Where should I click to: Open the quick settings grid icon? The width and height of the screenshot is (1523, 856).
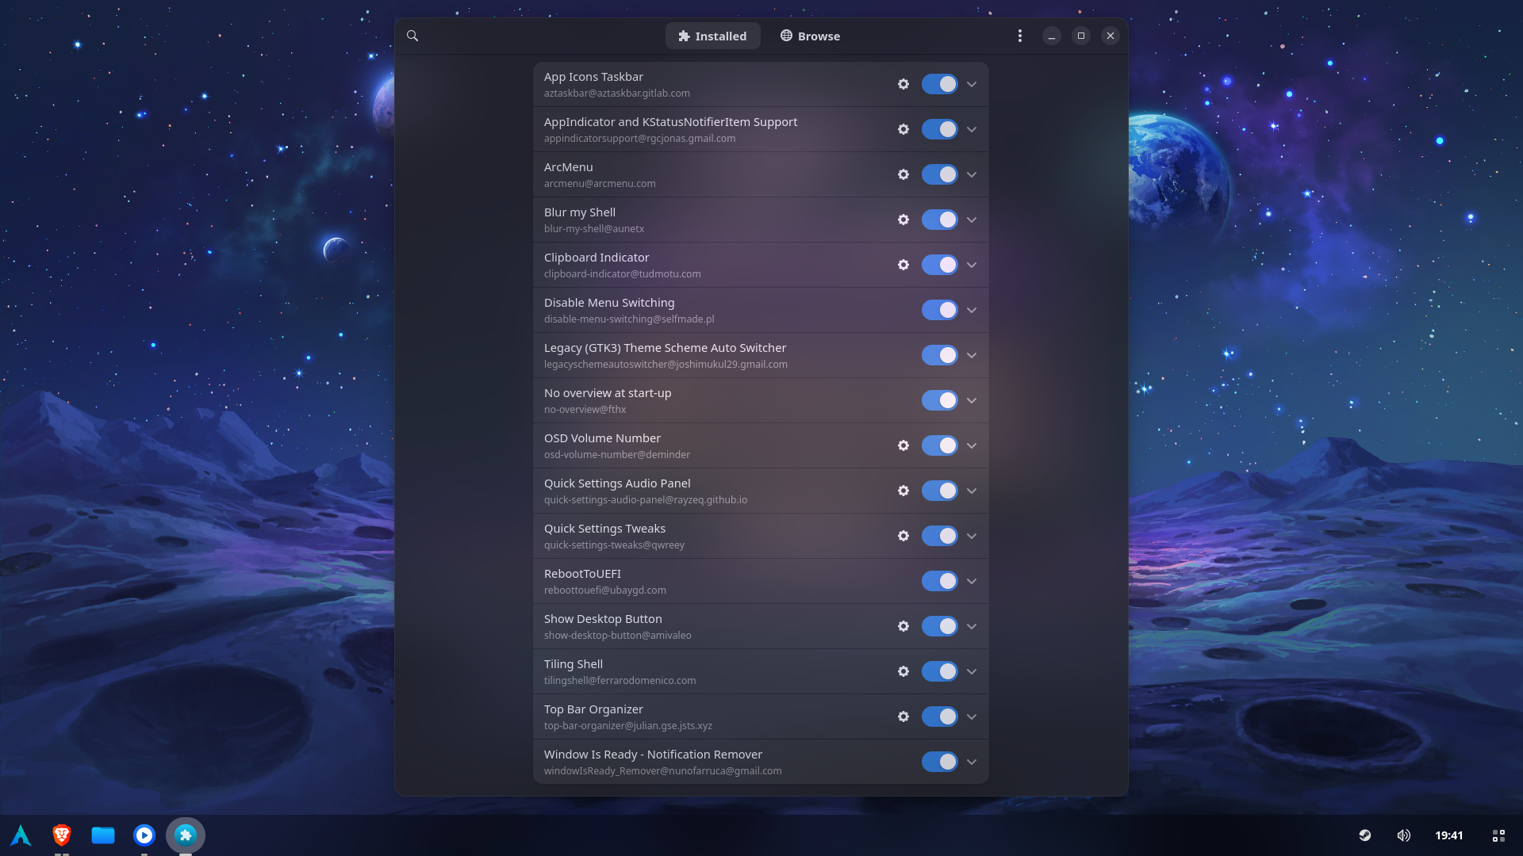click(x=1498, y=835)
